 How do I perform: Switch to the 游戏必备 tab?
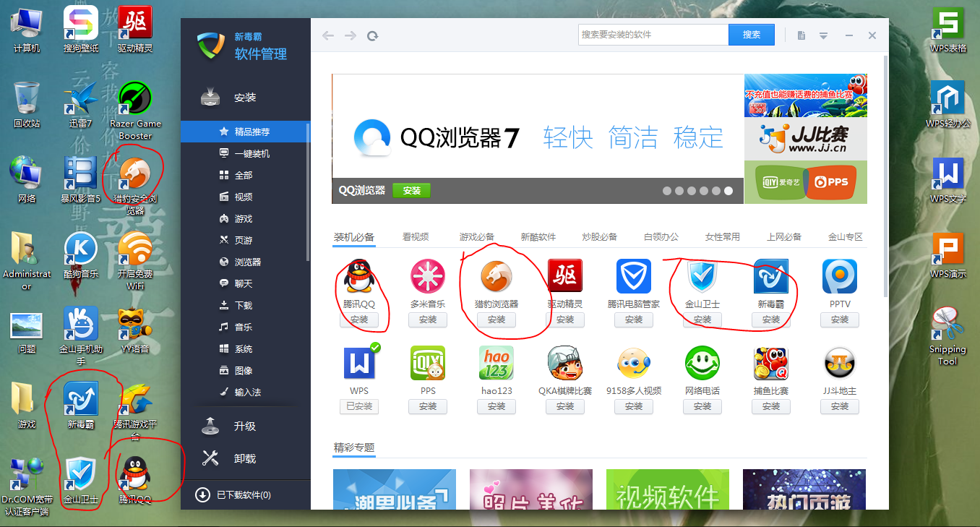point(477,237)
